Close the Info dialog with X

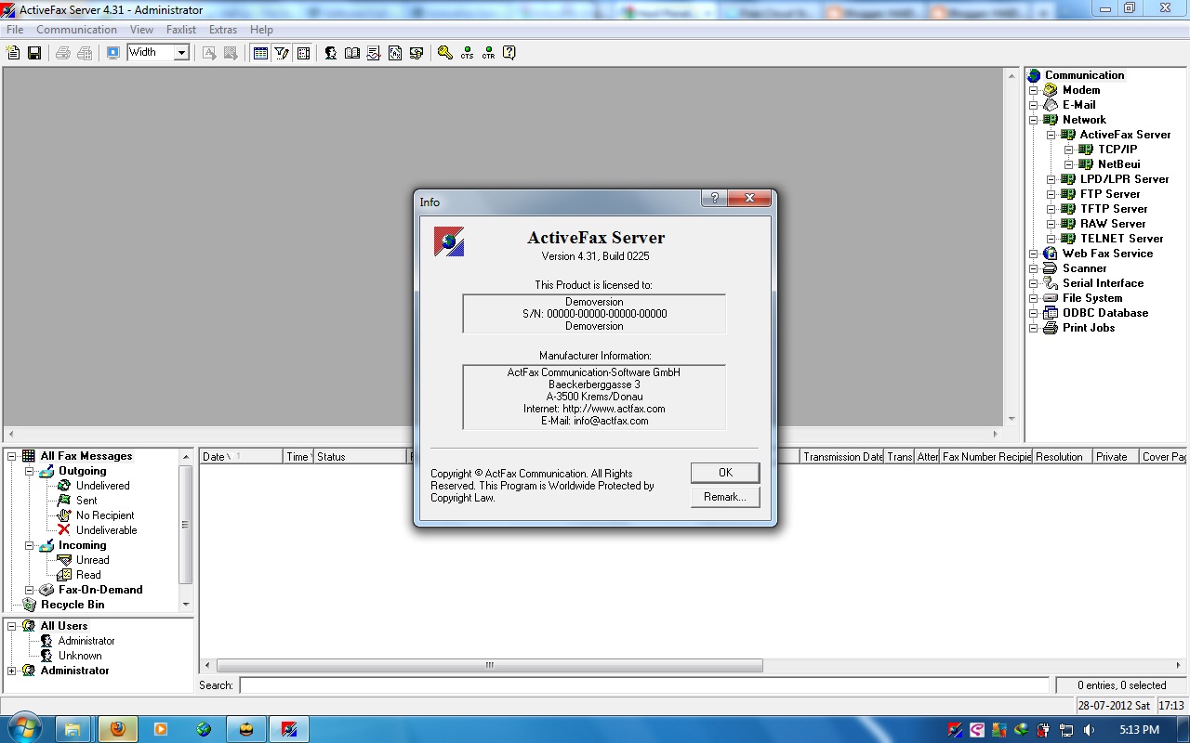tap(749, 199)
